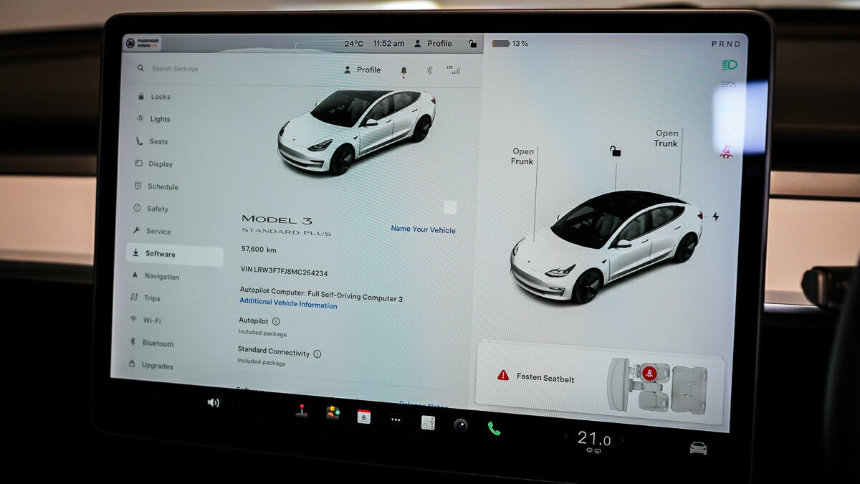Open the Profile menu beside the clock
This screenshot has height=484, width=860.
pyautogui.click(x=433, y=44)
